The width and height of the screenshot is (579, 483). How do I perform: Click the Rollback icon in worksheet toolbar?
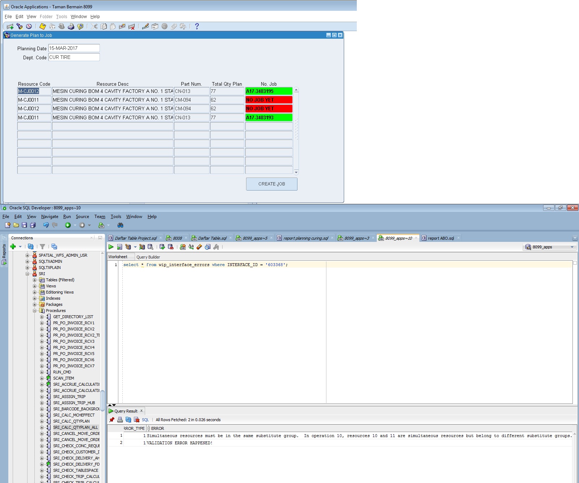tap(170, 247)
